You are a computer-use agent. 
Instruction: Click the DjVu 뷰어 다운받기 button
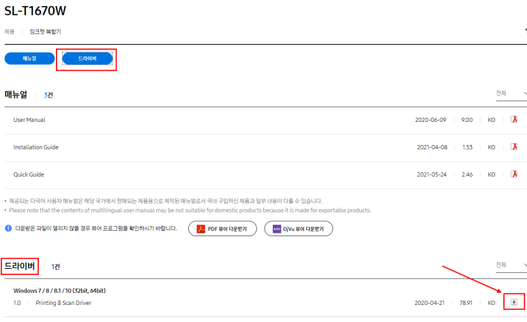(299, 229)
